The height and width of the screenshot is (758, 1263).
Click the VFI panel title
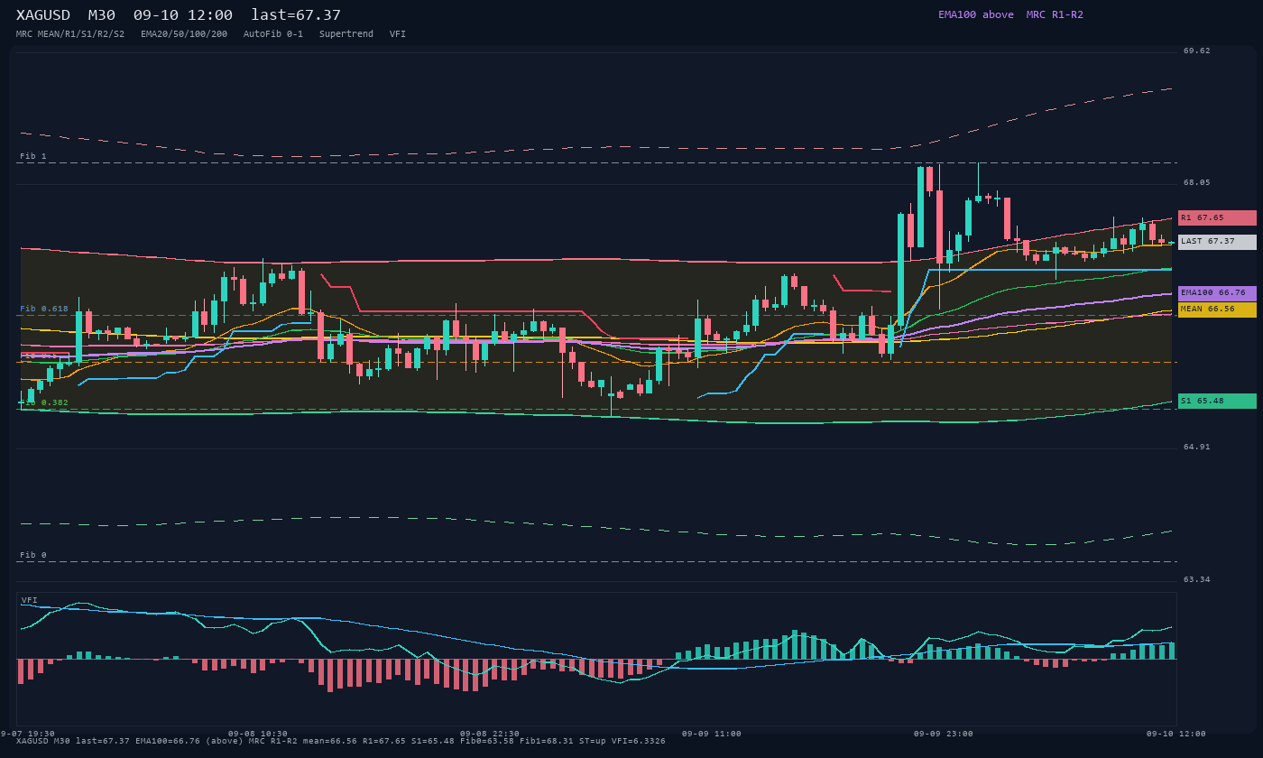click(x=30, y=600)
